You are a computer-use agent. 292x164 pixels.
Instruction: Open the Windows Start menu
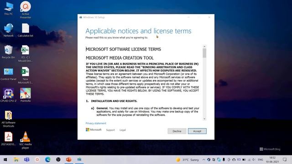click(5, 159)
